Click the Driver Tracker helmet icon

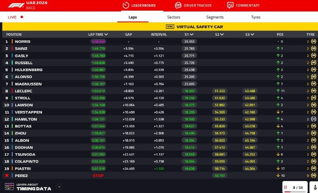(x=178, y=5)
